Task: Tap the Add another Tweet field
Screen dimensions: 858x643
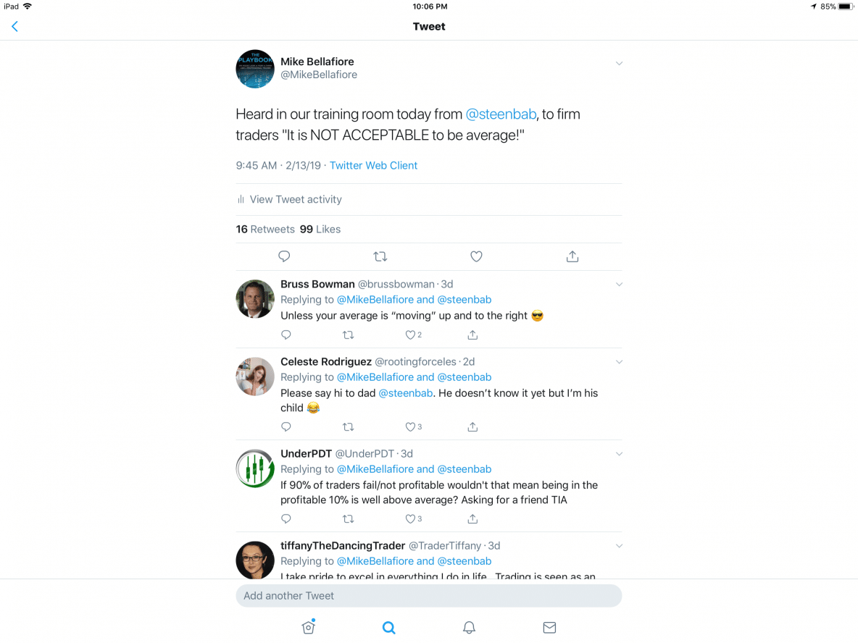Action: (428, 595)
